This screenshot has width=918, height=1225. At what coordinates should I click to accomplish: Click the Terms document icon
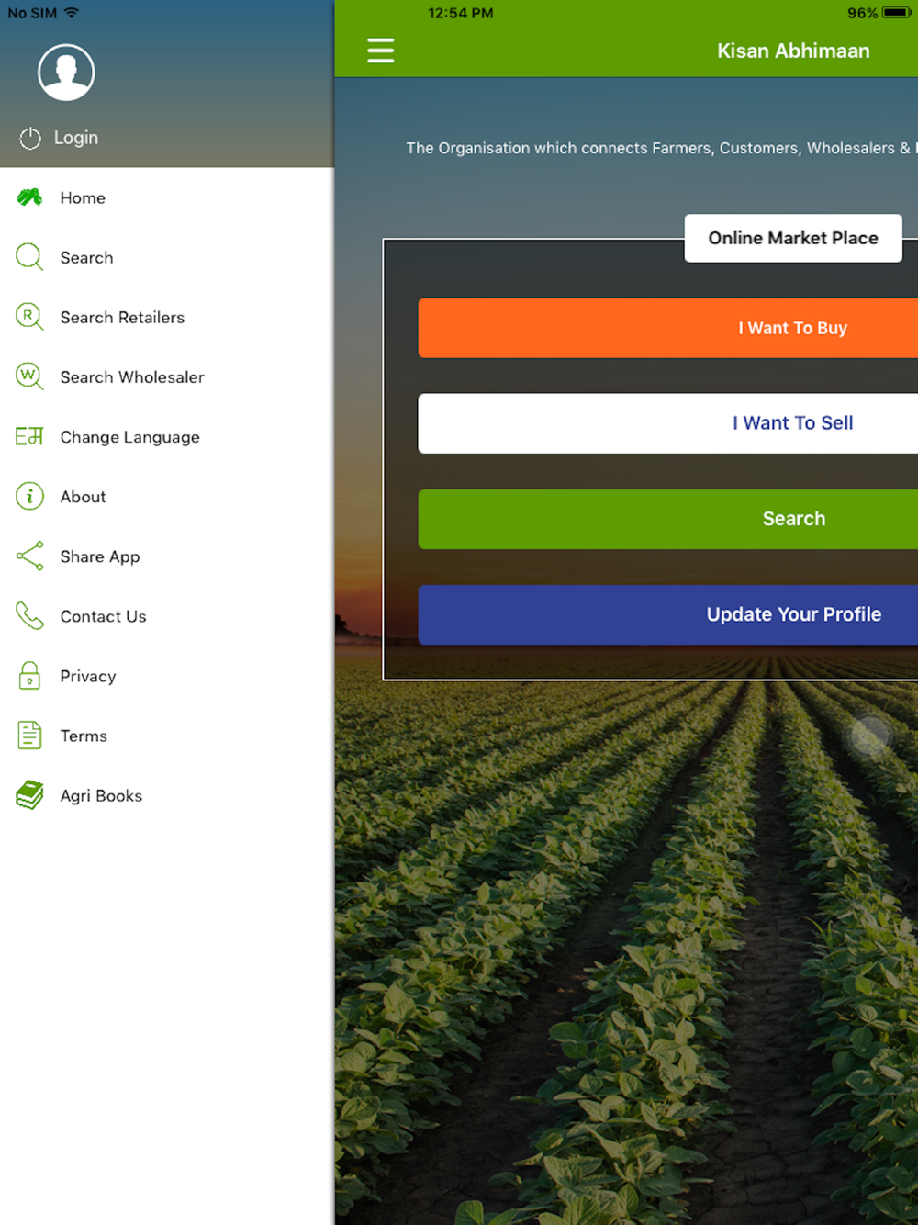coord(29,735)
